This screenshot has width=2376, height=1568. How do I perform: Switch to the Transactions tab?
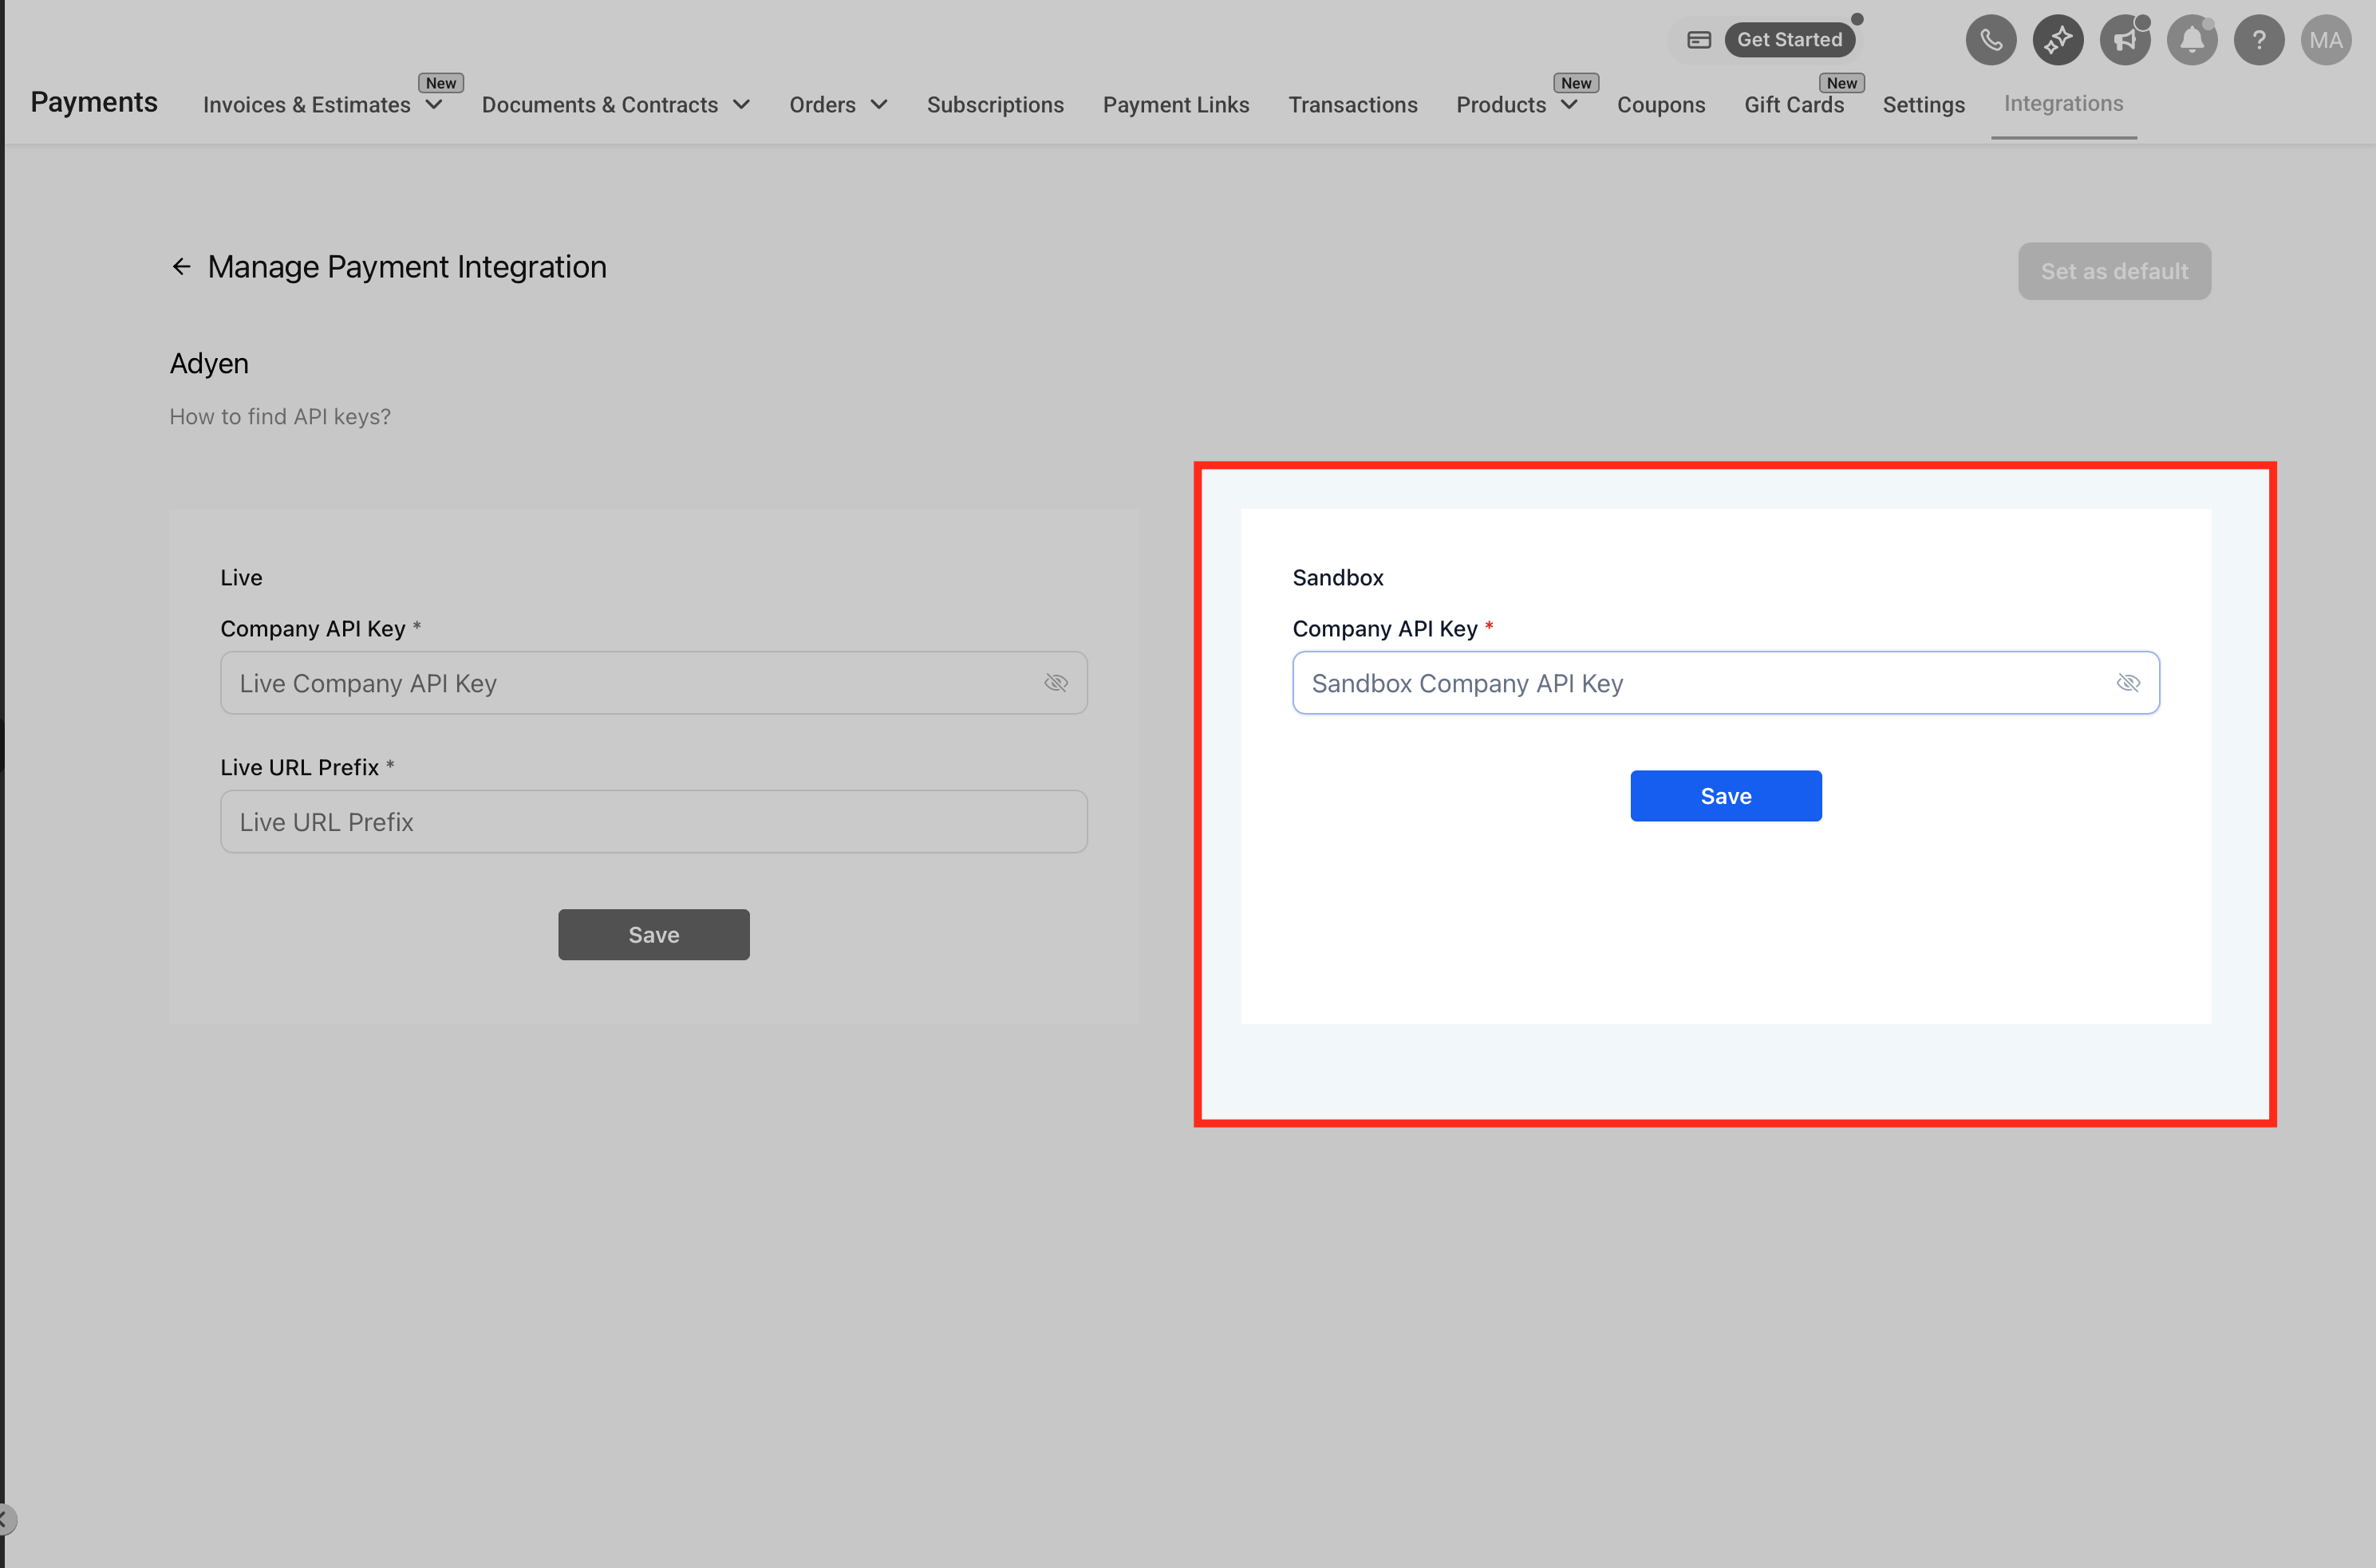coord(1352,105)
